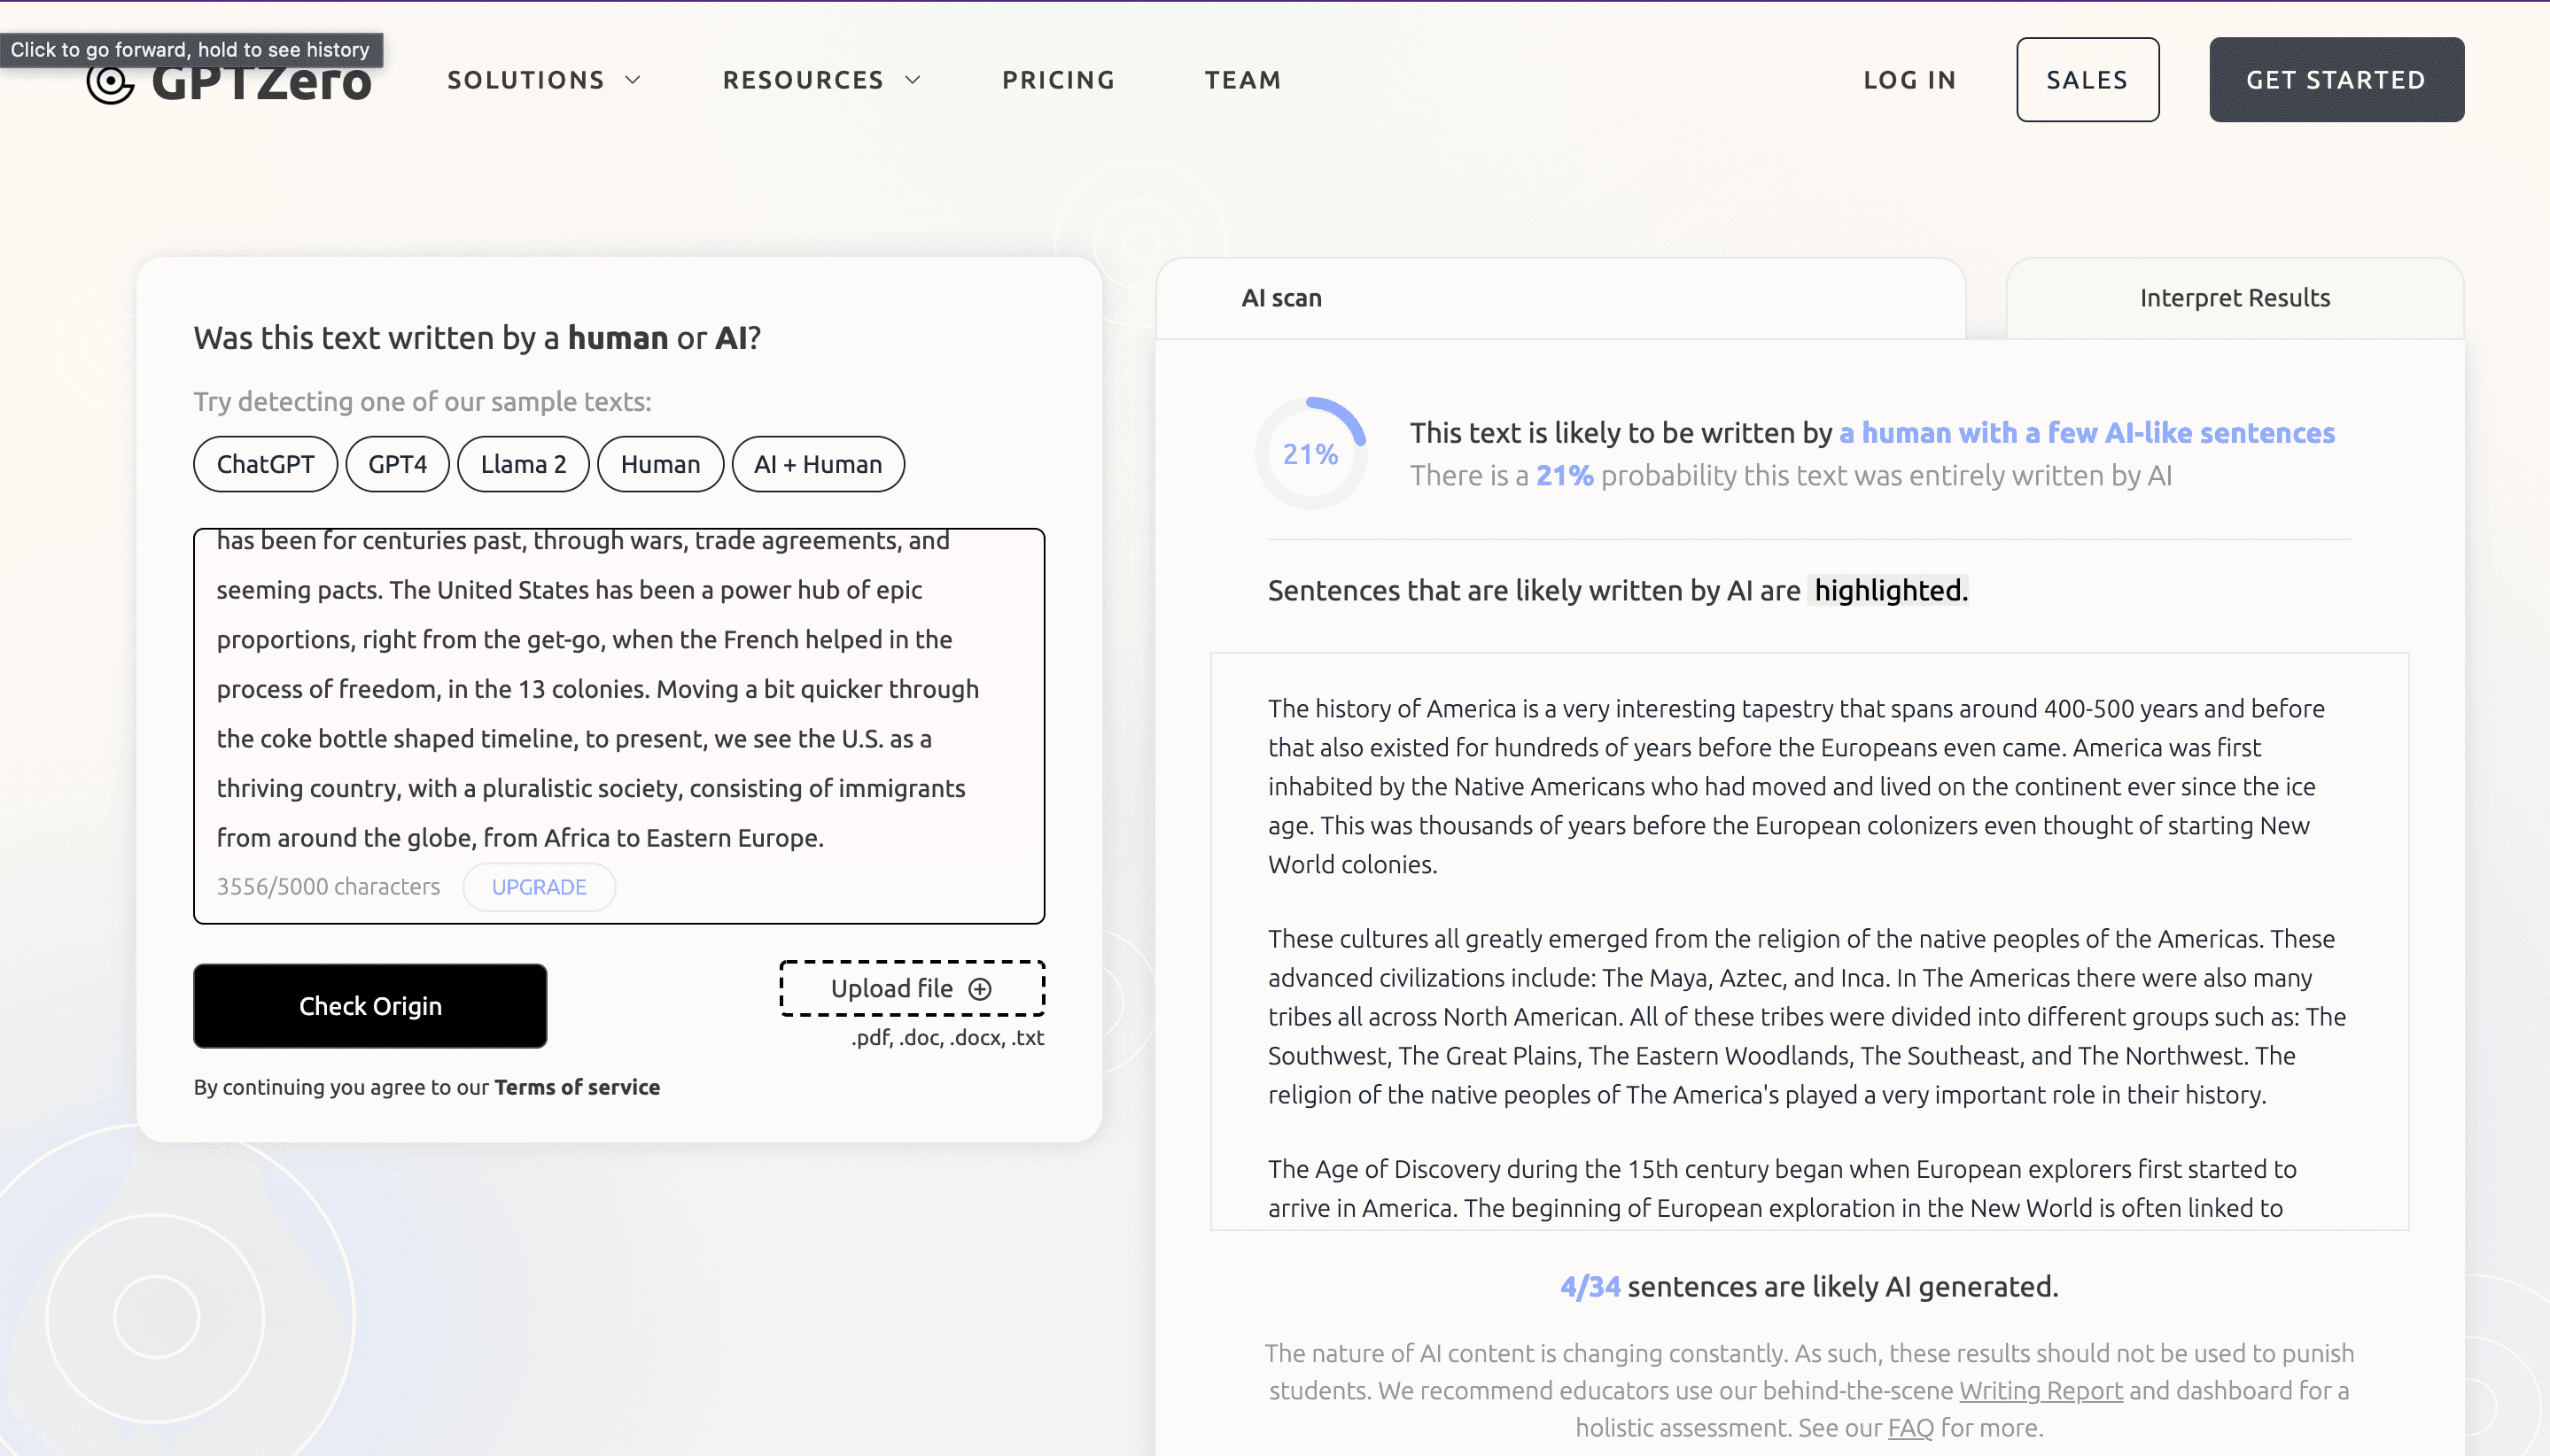Screen dimensions: 2550x1456
Task: Select the GPT4 sample text
Action: click(x=397, y=464)
